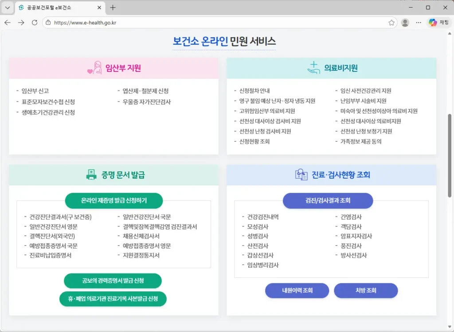The image size is (454, 332).
Task: Click the printer icon in 증명 문서 발급 header
Action: [91, 174]
